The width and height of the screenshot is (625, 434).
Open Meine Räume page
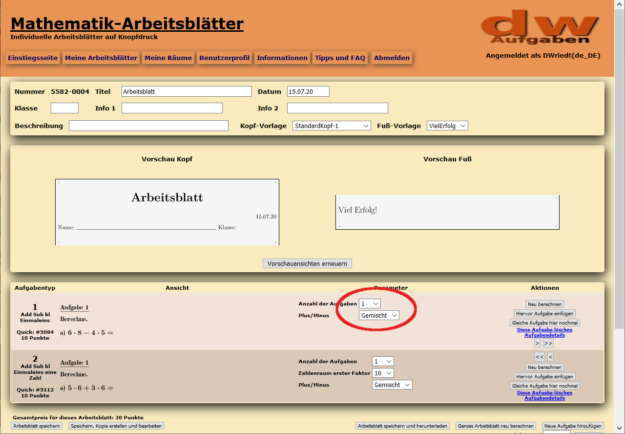tap(168, 58)
